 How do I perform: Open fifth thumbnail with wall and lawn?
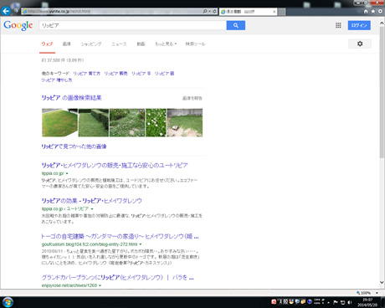pyautogui.click(x=185, y=123)
